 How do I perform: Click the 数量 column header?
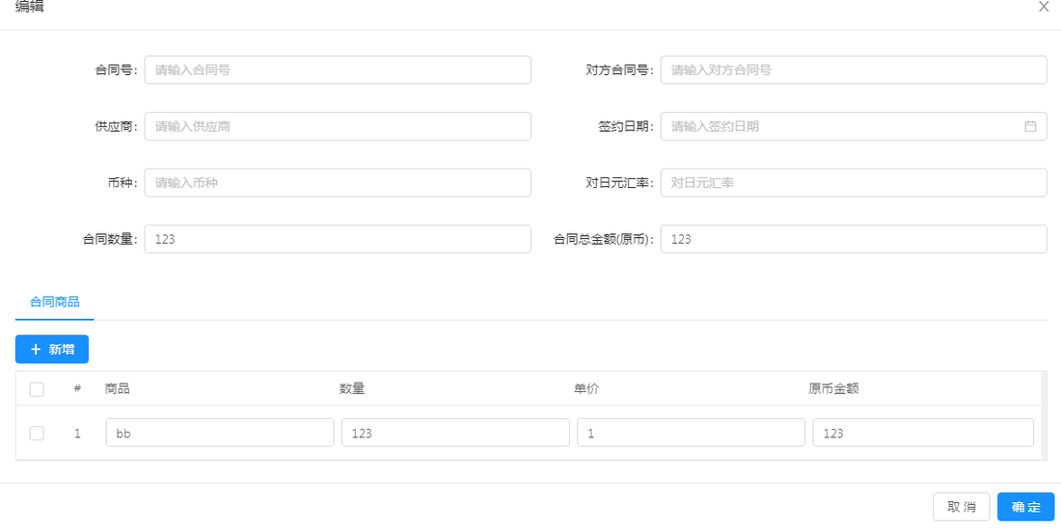click(x=352, y=388)
